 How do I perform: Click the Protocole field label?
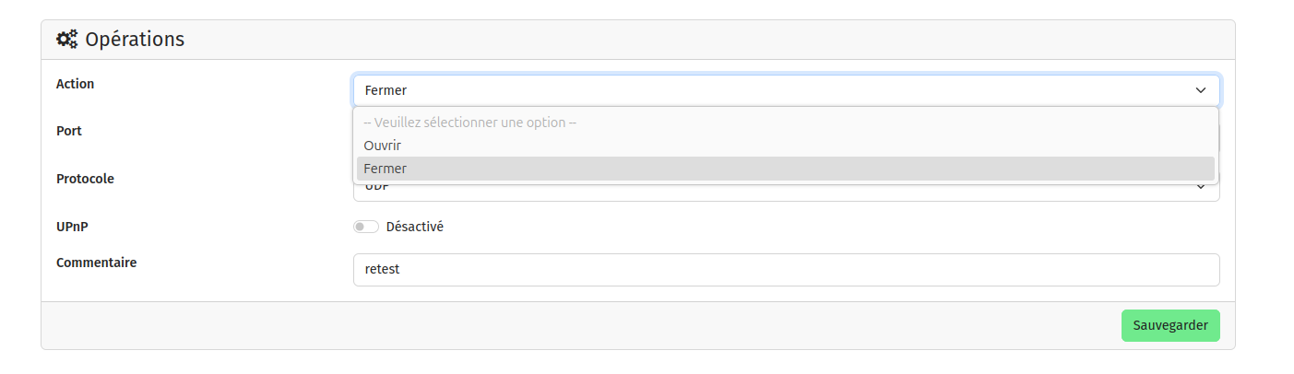[85, 179]
